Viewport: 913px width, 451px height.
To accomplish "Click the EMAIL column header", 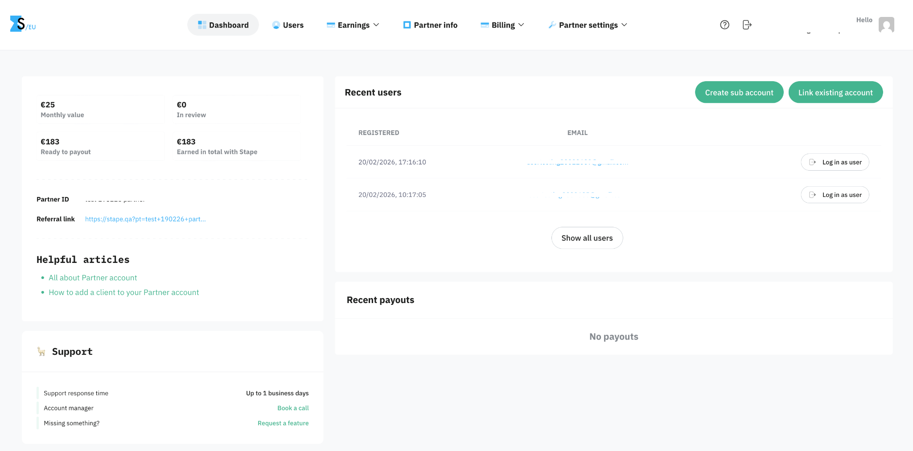I will click(x=577, y=133).
